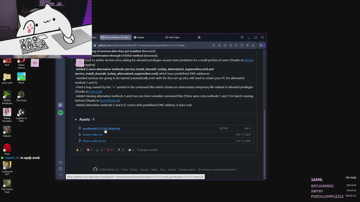Click the padlock site info icon

[x=95, y=45]
